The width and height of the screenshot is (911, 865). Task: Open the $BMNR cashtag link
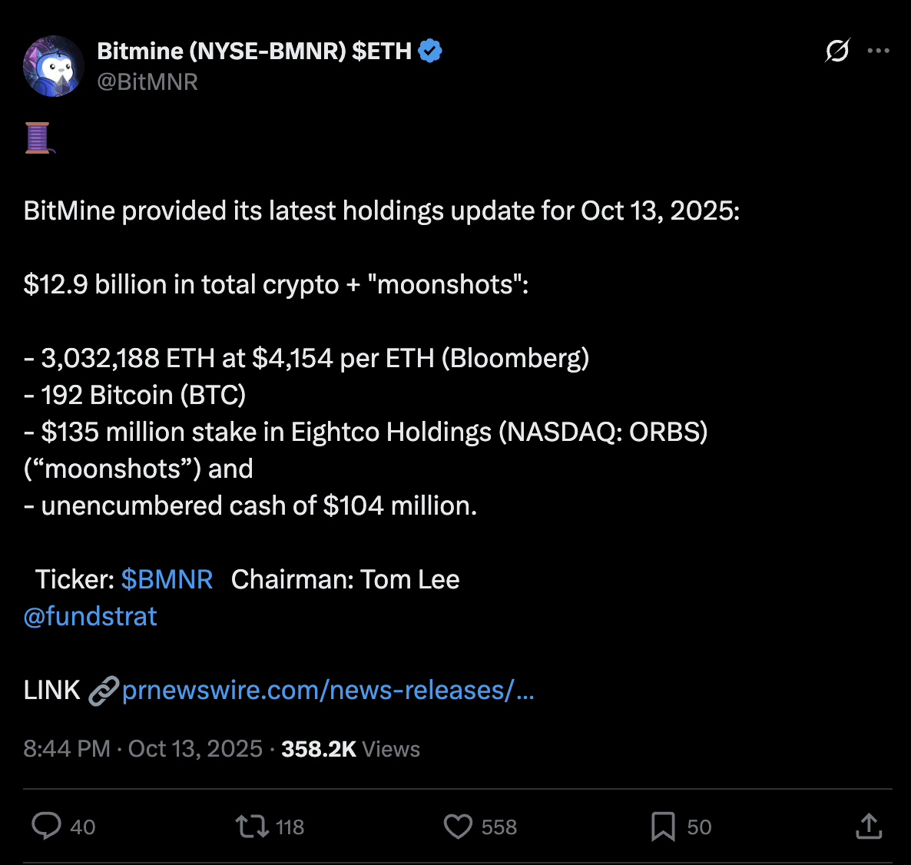[167, 579]
